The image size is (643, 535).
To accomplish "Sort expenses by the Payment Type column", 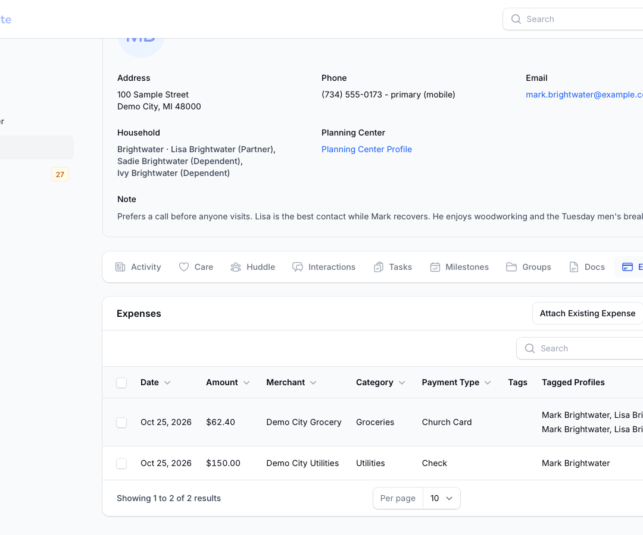I will (x=457, y=382).
